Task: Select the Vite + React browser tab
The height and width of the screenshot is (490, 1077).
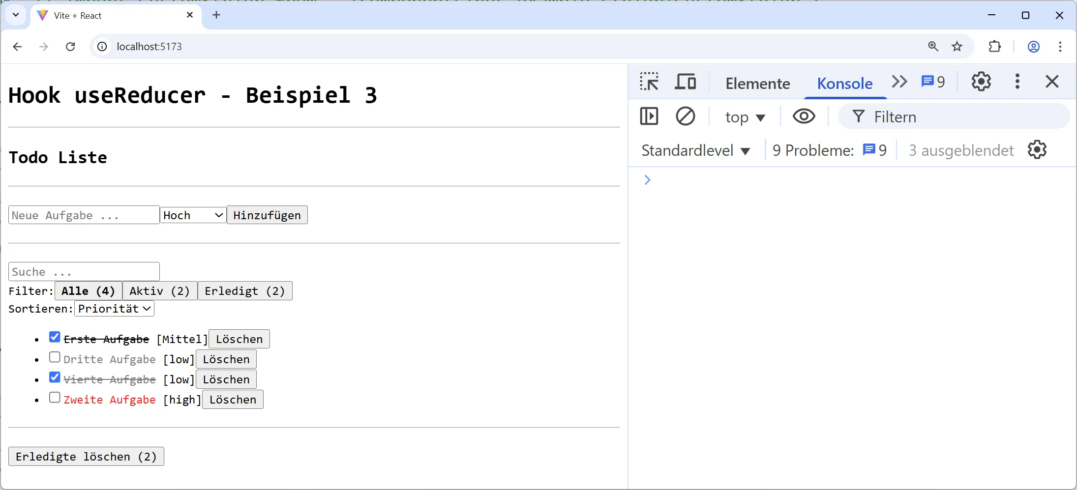Action: coord(116,15)
